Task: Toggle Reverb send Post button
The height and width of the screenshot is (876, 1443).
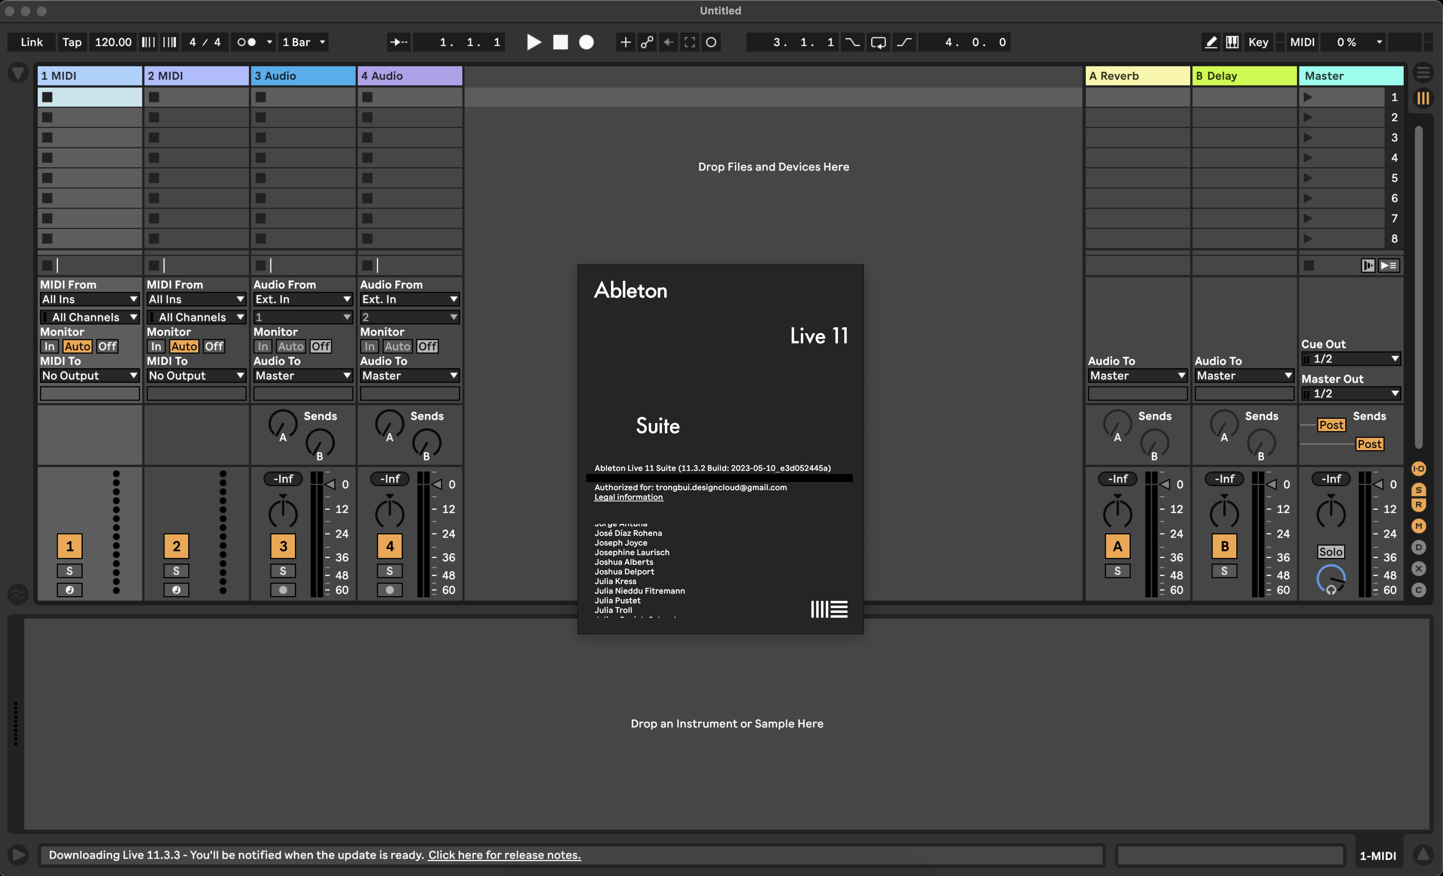Action: (x=1331, y=425)
